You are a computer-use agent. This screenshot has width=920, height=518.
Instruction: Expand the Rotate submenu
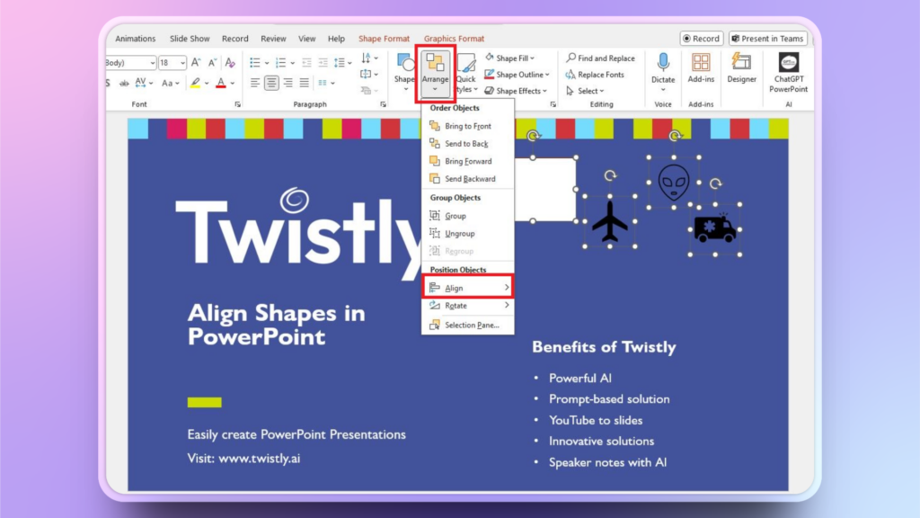[x=467, y=306]
